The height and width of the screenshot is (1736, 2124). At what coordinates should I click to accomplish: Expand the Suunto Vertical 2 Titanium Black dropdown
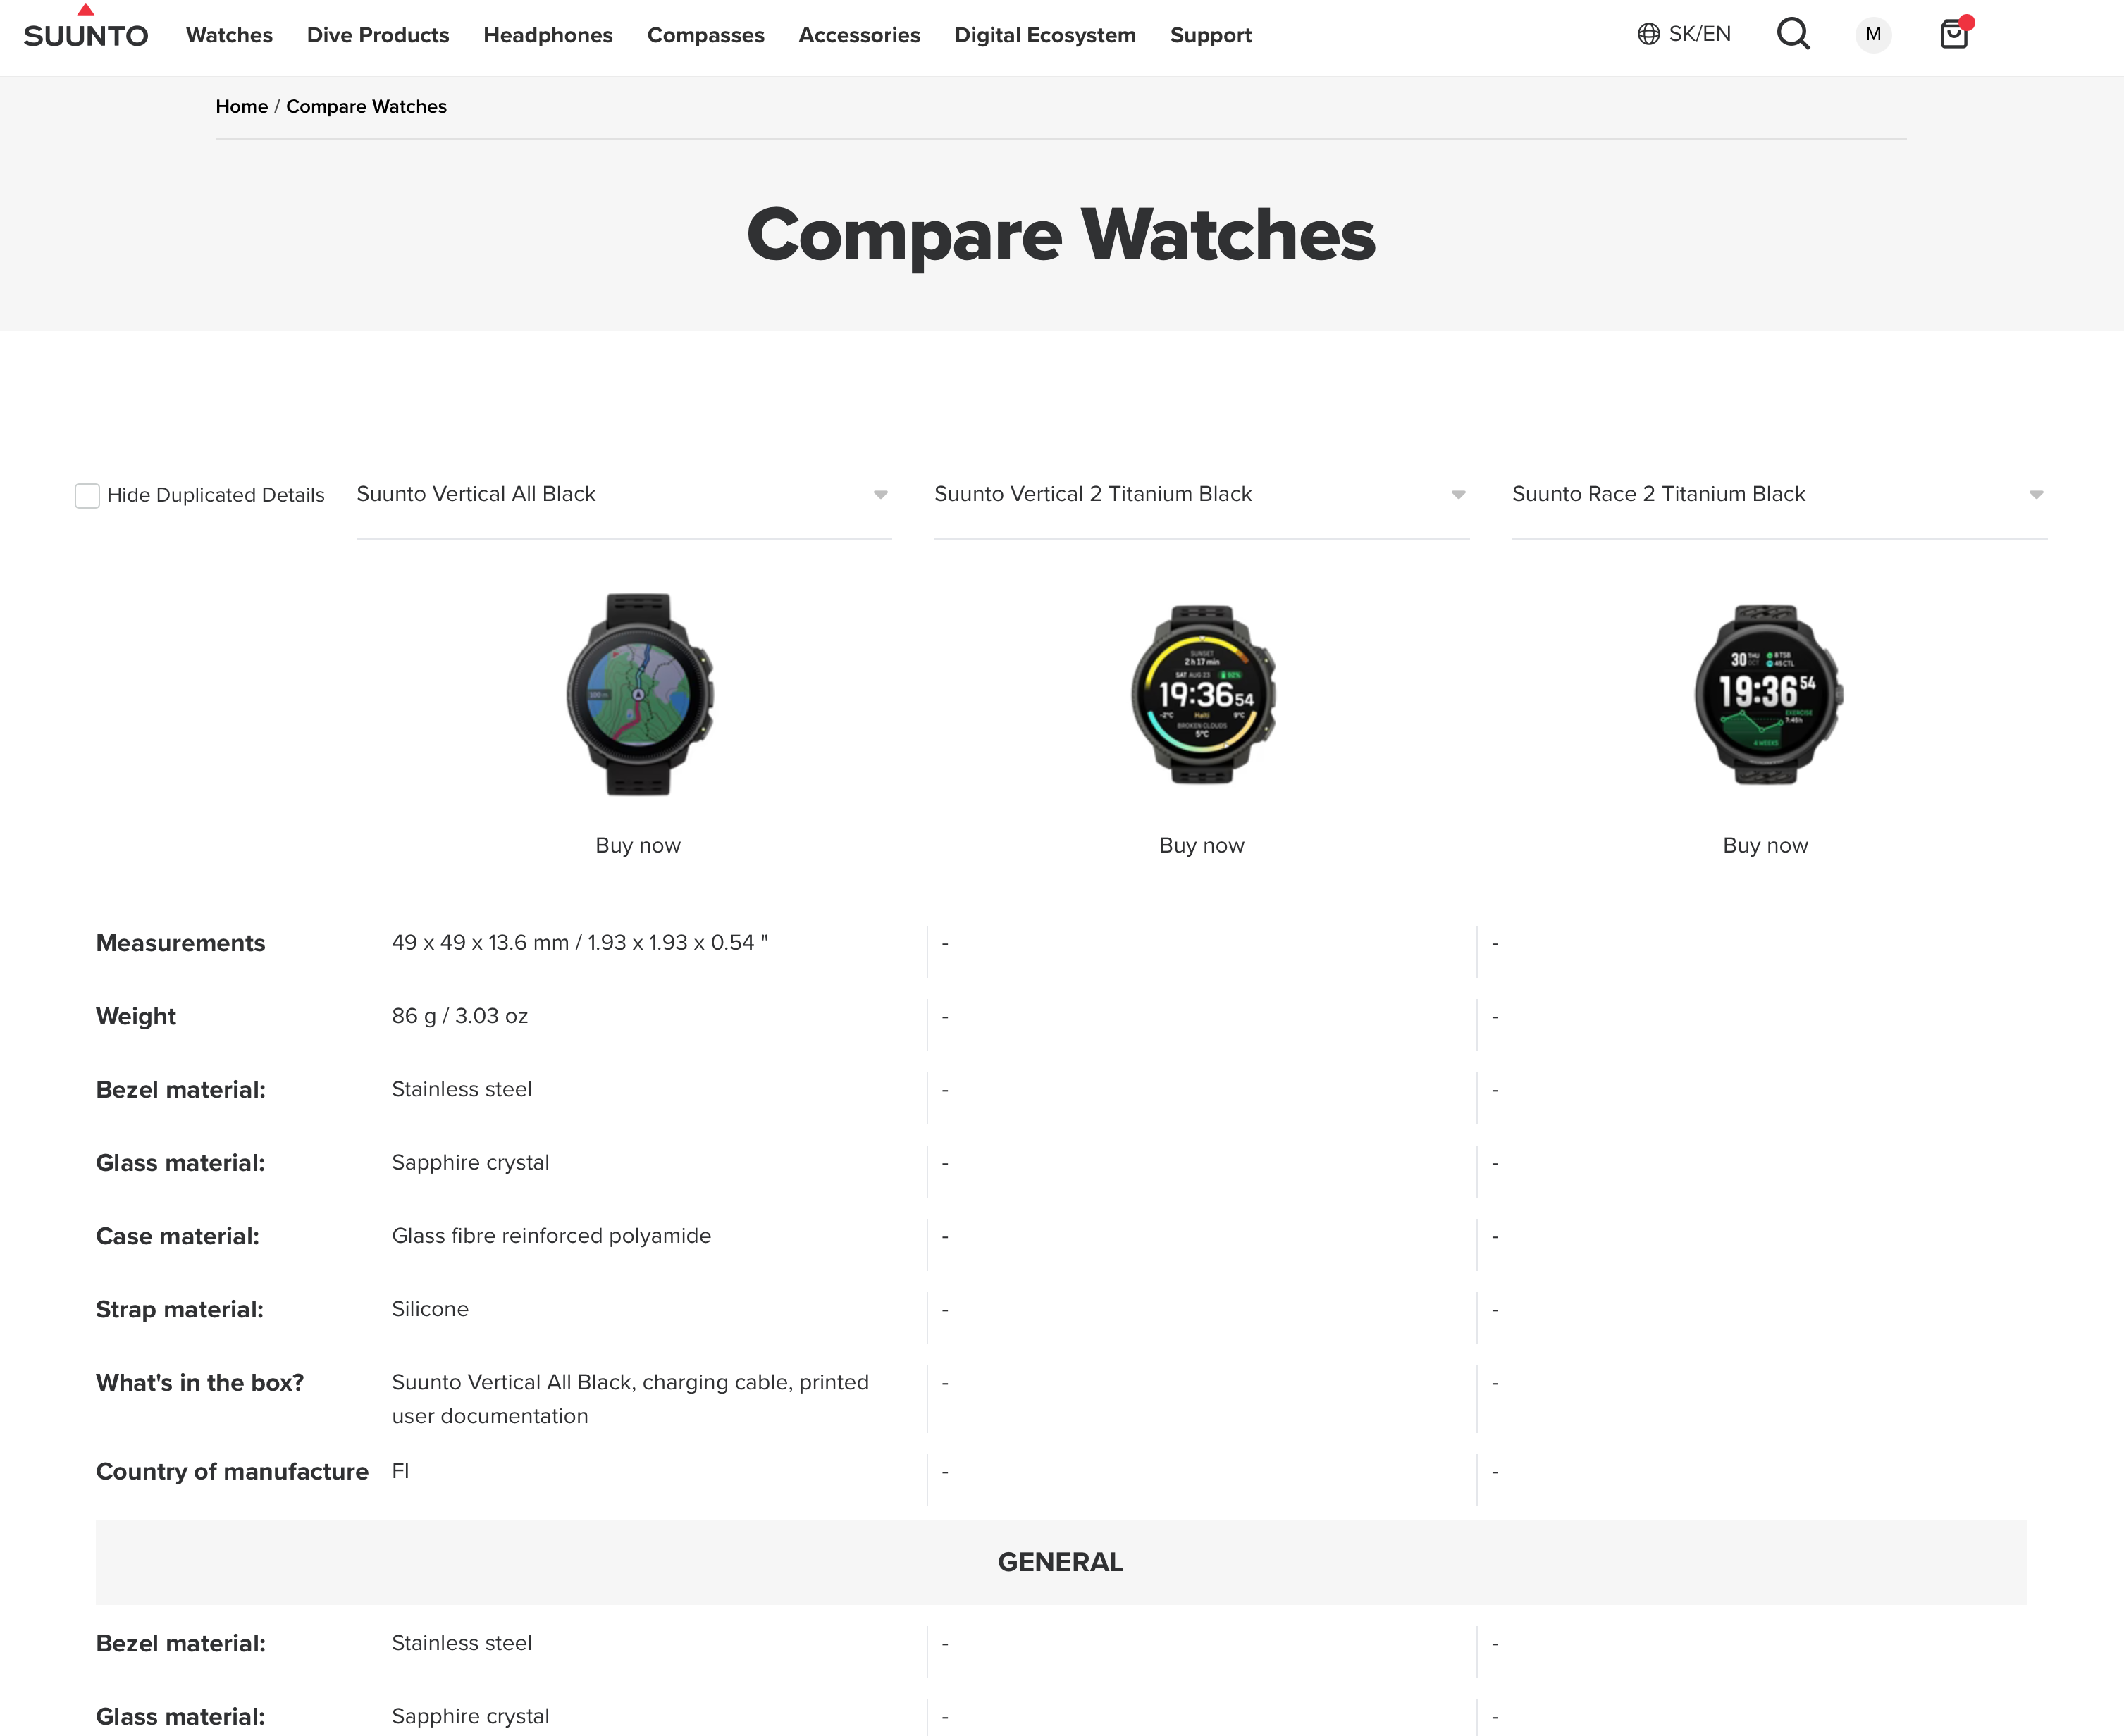click(x=1201, y=494)
